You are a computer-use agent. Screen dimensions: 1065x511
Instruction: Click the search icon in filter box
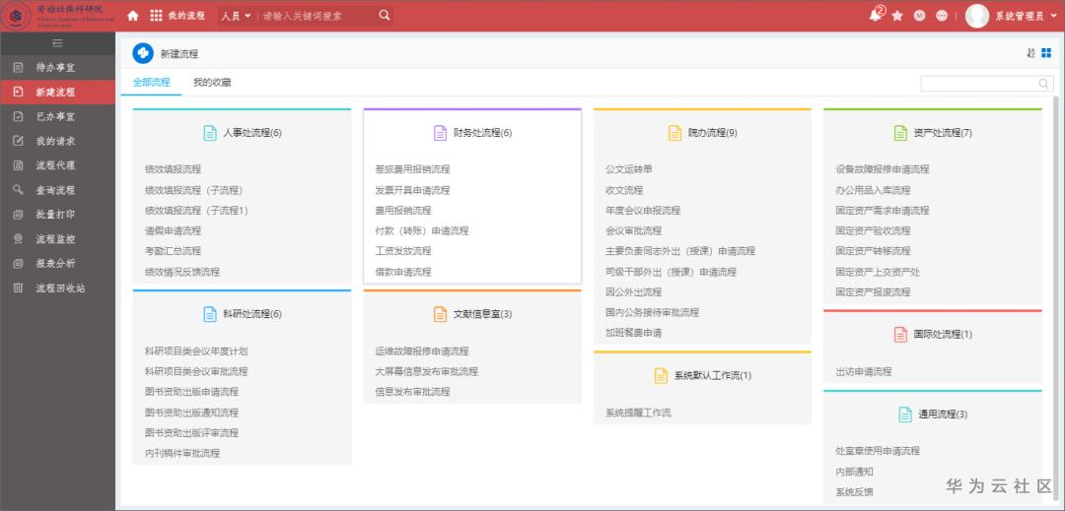pyautogui.click(x=1043, y=84)
